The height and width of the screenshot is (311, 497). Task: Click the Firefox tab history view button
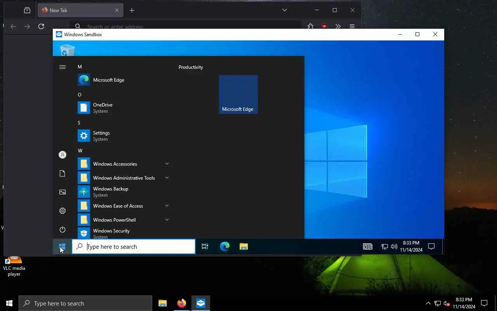coord(27,10)
